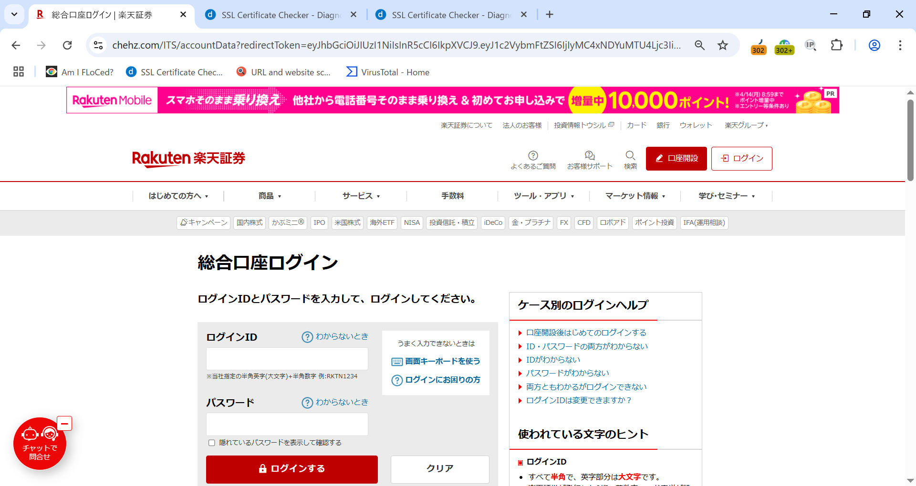The height and width of the screenshot is (486, 916).
Task: Open the orange 302 extension icon
Action: (x=758, y=46)
